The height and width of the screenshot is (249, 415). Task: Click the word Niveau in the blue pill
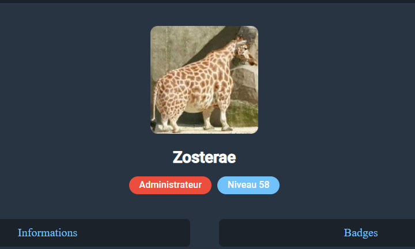(x=242, y=184)
